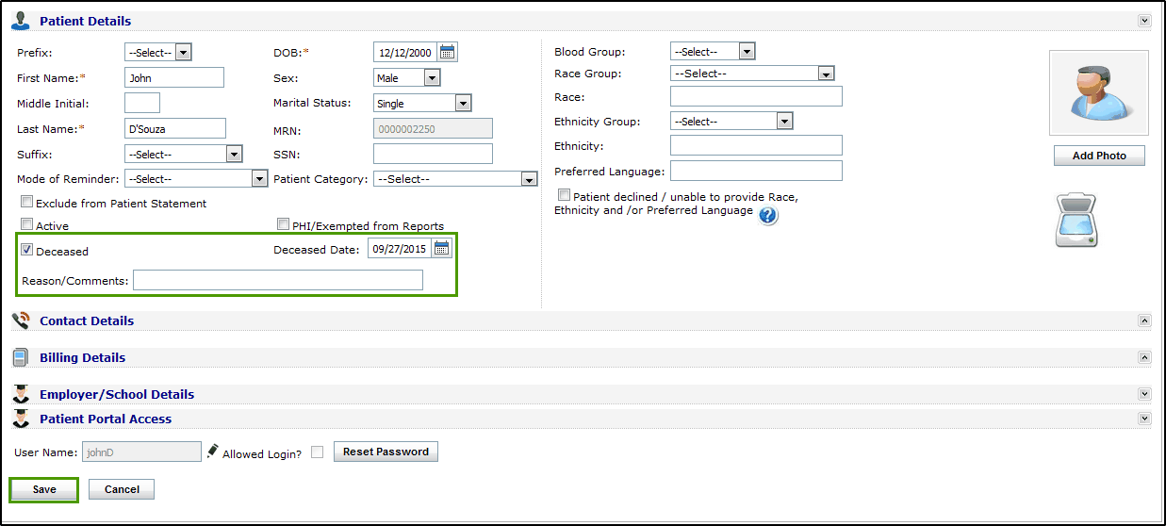
Task: Enable the Active checkbox
Action: point(27,225)
